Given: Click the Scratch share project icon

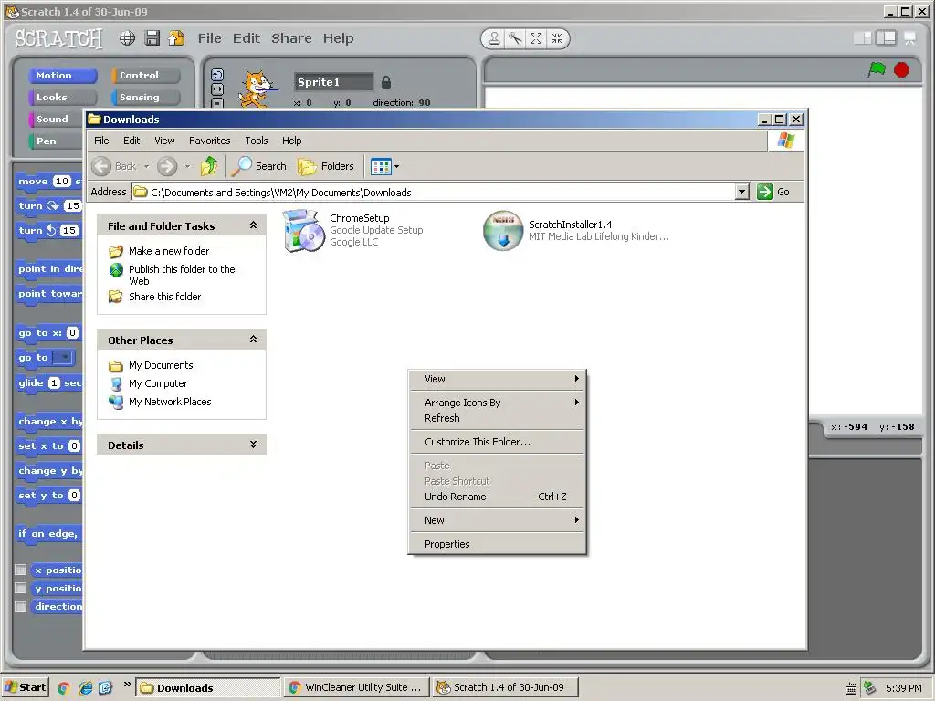Looking at the screenshot, I should coord(176,38).
